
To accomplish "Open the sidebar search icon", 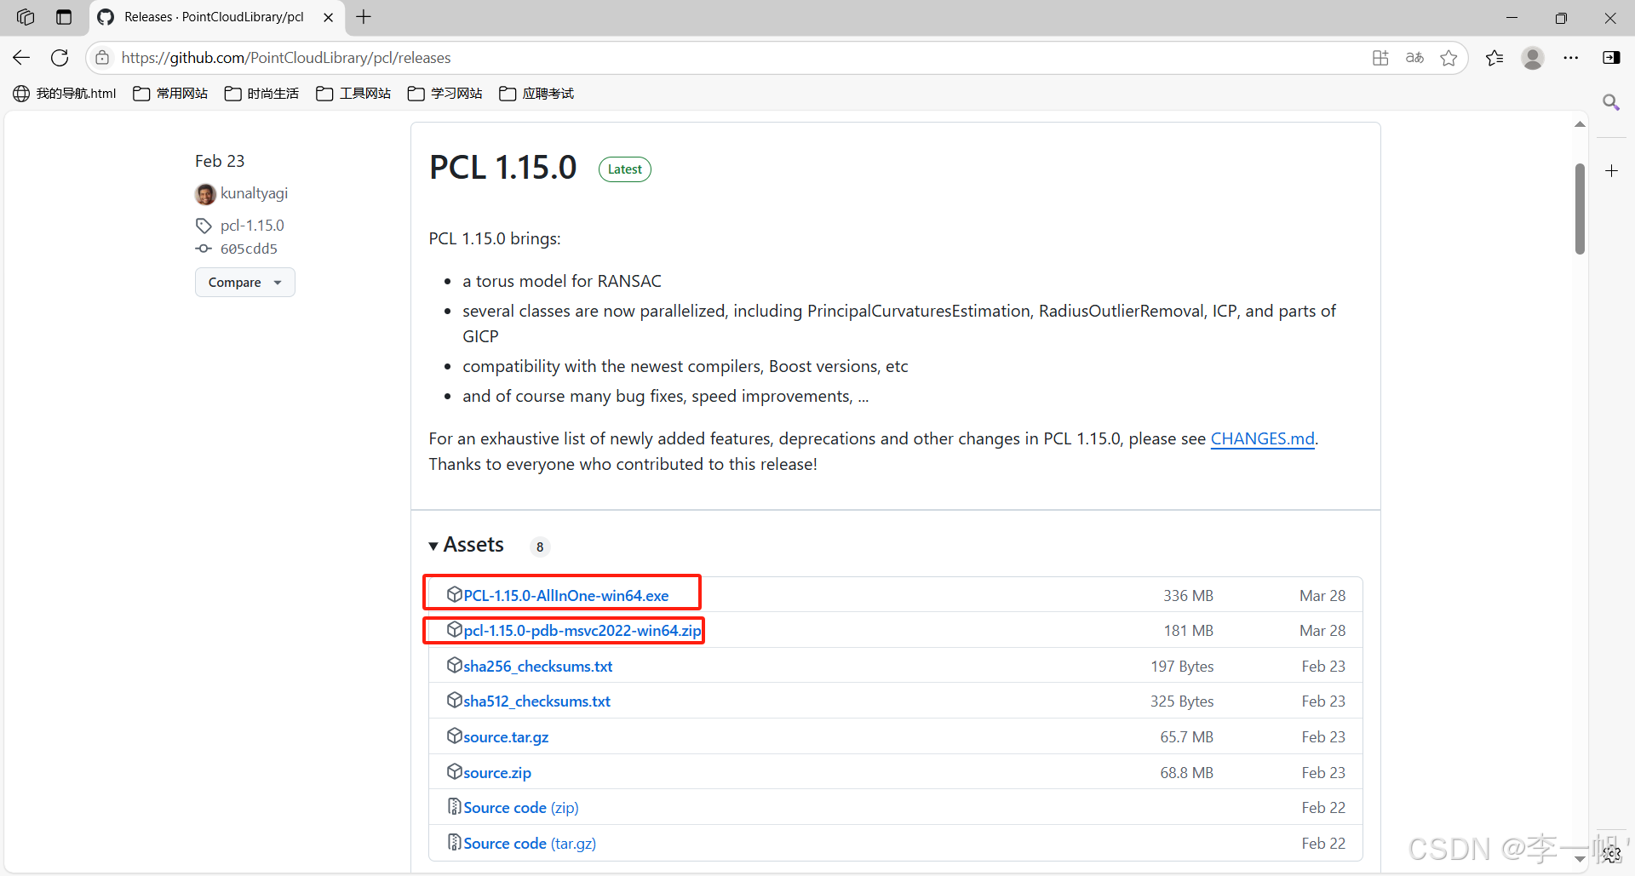I will [x=1611, y=102].
